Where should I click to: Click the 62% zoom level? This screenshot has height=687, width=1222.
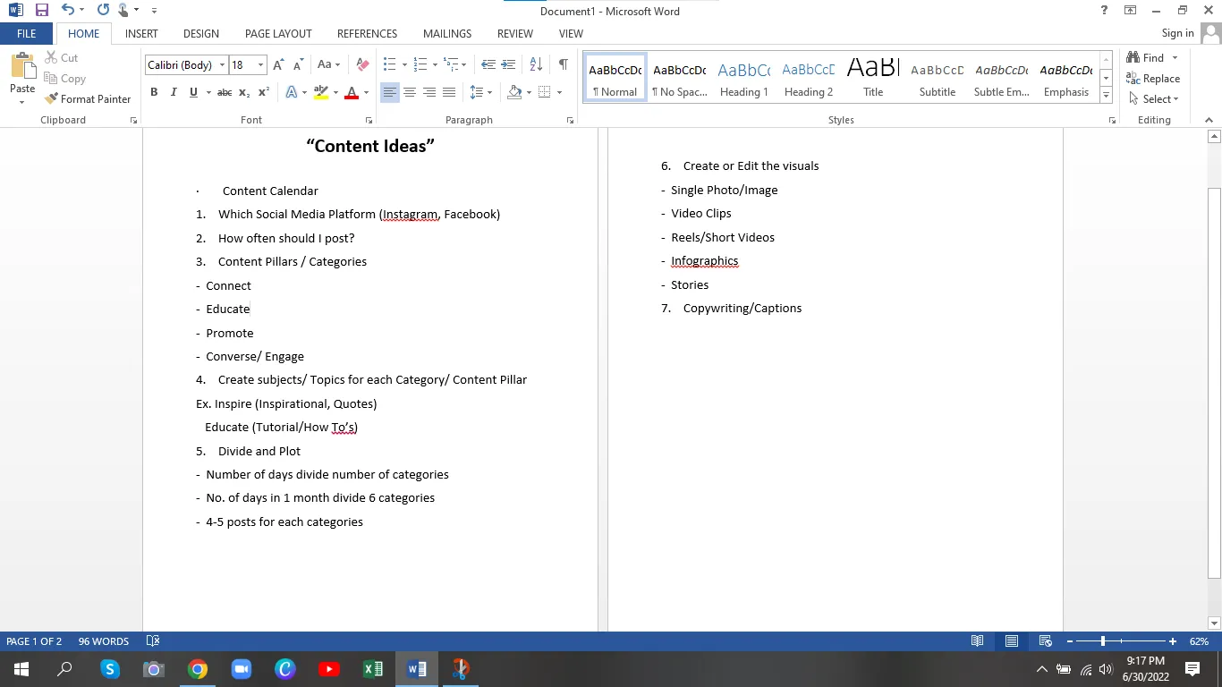tap(1199, 641)
